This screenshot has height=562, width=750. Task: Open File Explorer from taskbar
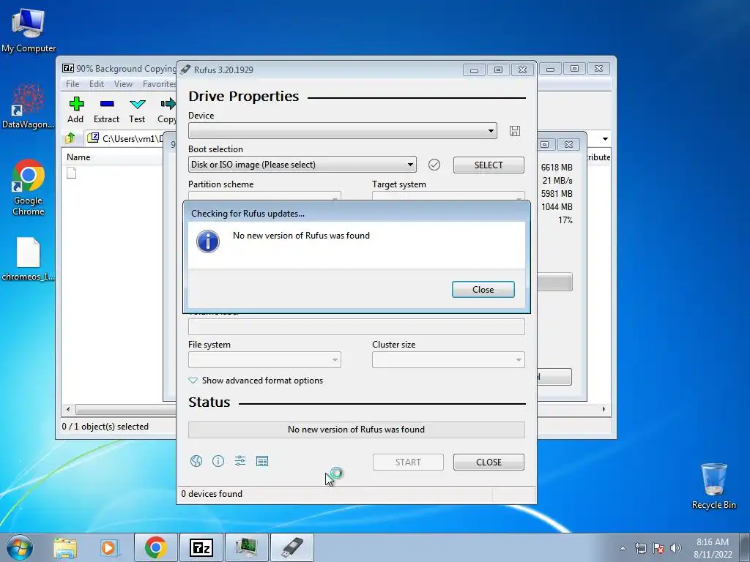65,547
